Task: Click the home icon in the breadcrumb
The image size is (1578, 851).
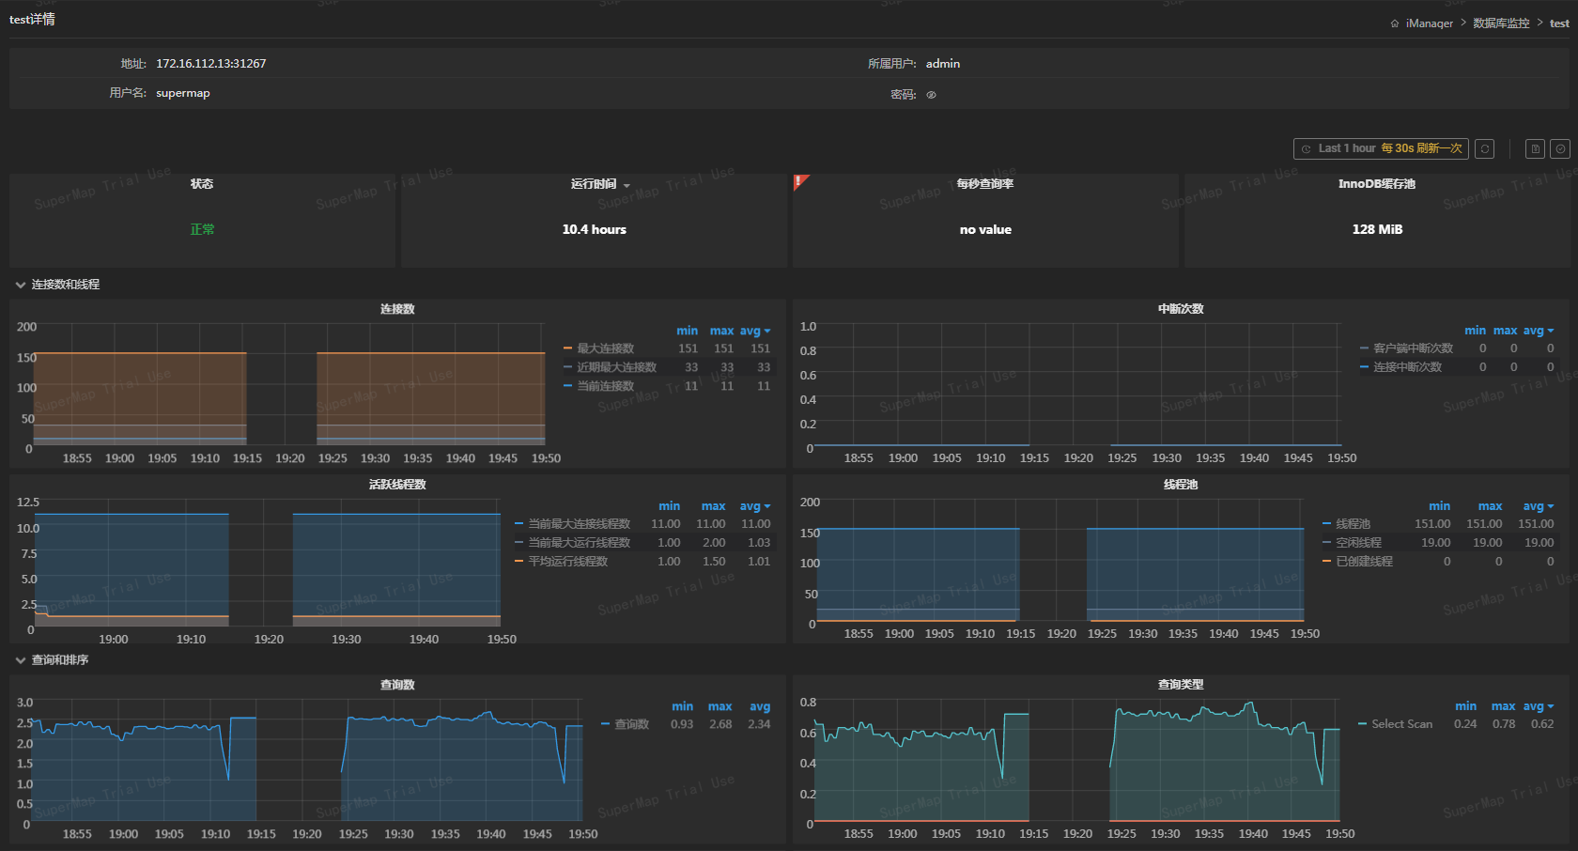Action: [x=1394, y=23]
